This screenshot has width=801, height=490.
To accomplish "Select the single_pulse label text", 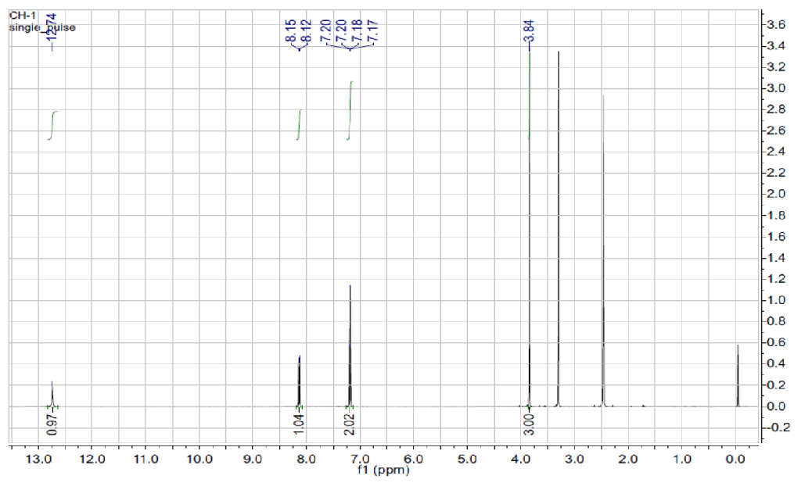I will coord(41,27).
